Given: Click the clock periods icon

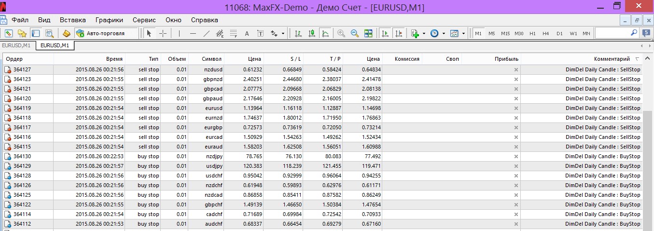Looking at the screenshot, I should [x=435, y=33].
